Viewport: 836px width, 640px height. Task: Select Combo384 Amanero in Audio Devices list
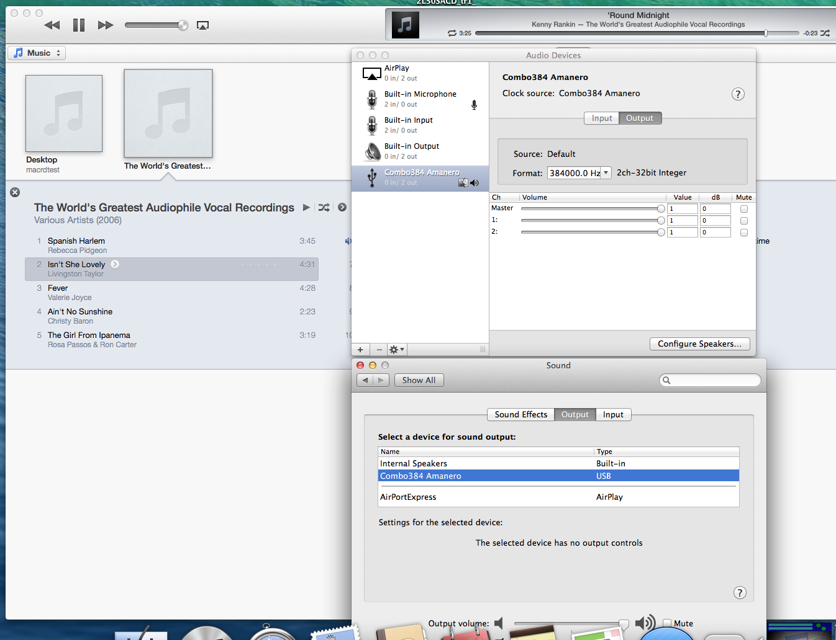pos(420,178)
